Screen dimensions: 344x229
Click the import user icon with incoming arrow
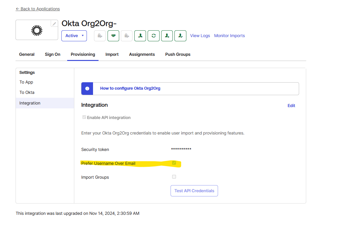pyautogui.click(x=140, y=36)
